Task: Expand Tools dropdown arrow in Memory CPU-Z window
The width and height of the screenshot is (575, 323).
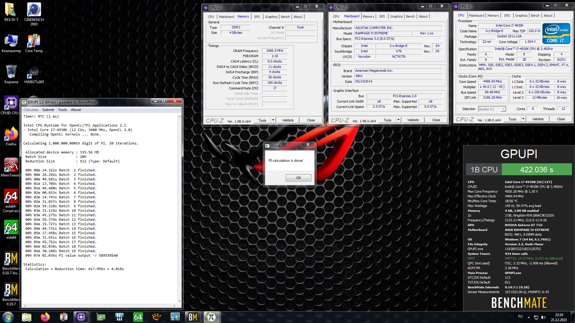Action: (x=273, y=120)
